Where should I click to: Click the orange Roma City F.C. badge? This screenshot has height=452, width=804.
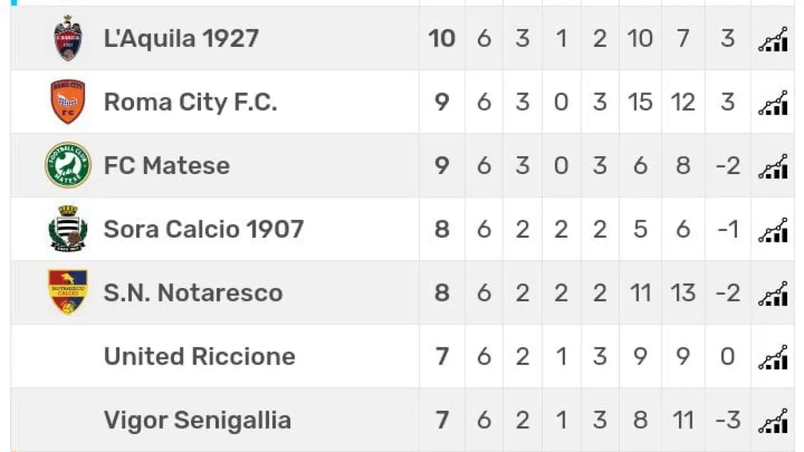[68, 102]
